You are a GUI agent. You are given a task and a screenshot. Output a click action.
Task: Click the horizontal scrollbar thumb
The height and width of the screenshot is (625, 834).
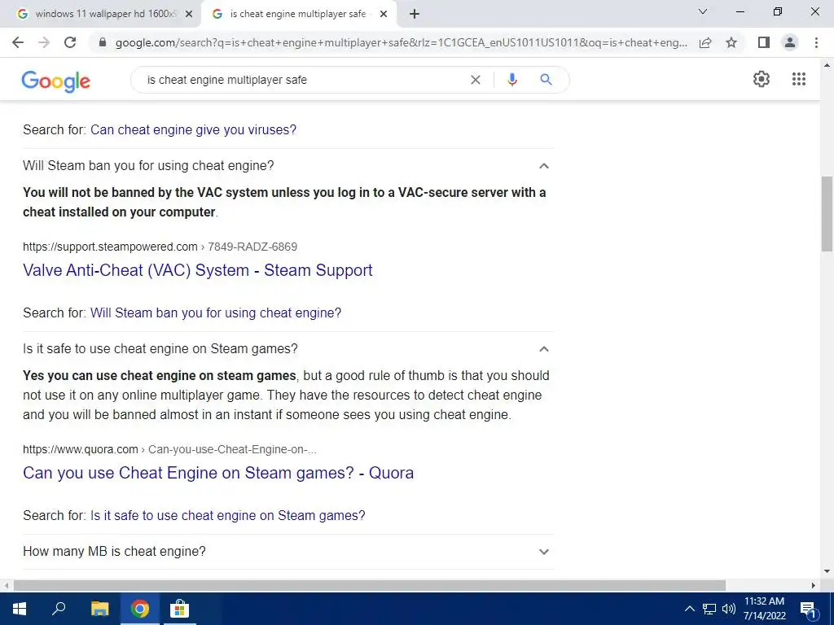point(370,585)
